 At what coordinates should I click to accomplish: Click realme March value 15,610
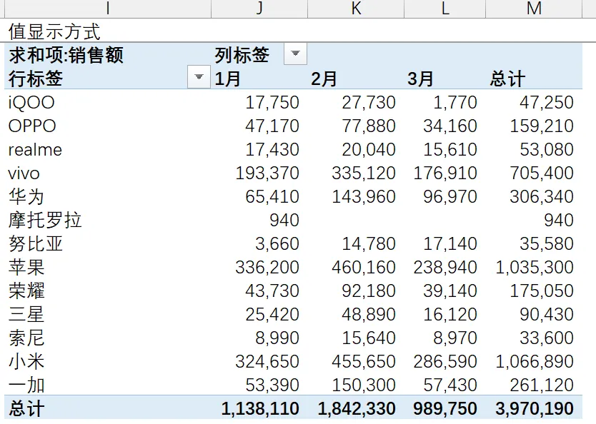pyautogui.click(x=450, y=150)
